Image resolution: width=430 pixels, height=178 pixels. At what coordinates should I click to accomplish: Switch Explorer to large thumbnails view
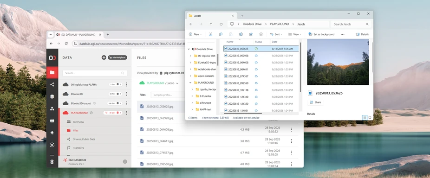370,117
